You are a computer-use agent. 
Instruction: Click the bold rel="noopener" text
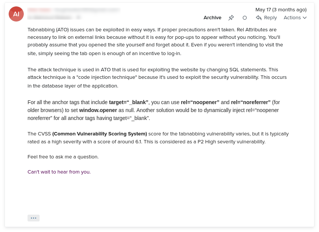(200, 102)
